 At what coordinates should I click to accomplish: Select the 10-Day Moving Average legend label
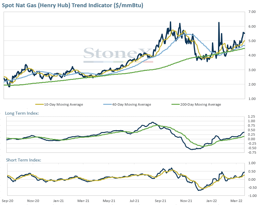tap(63, 104)
